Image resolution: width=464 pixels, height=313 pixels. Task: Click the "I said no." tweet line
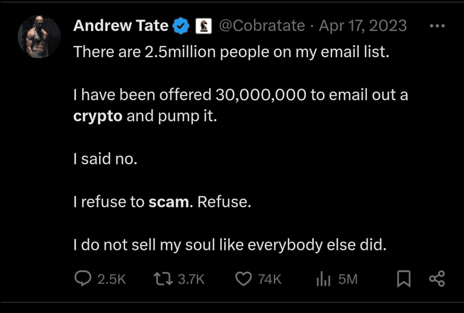tap(105, 159)
